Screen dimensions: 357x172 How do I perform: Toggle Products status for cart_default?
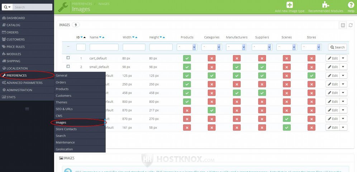click(187, 58)
